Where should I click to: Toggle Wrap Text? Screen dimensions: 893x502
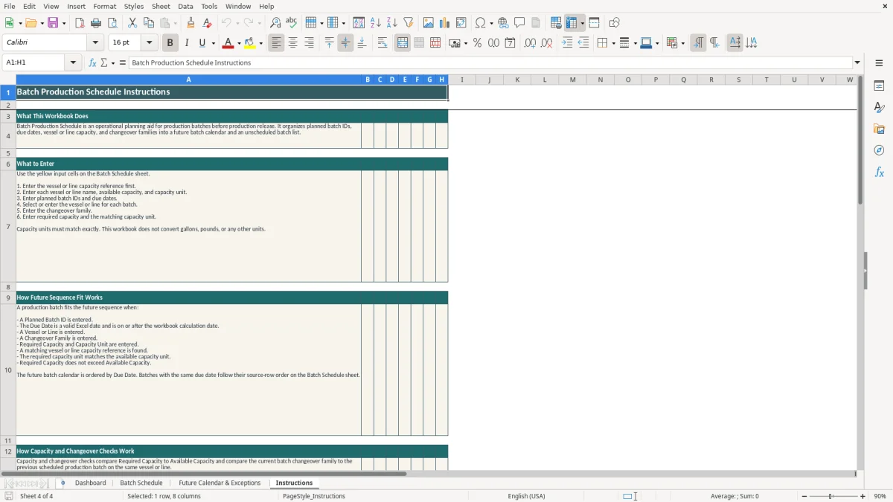[x=383, y=43]
